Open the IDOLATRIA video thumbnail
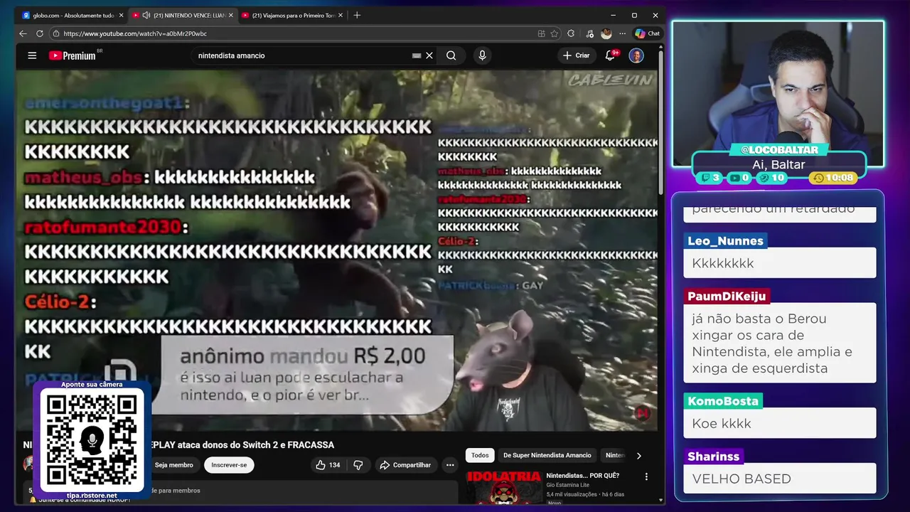This screenshot has width=910, height=512. click(x=503, y=487)
